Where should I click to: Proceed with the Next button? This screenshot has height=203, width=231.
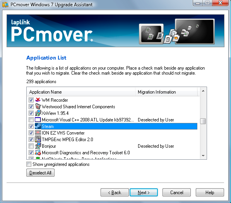pyautogui.click(x=144, y=193)
